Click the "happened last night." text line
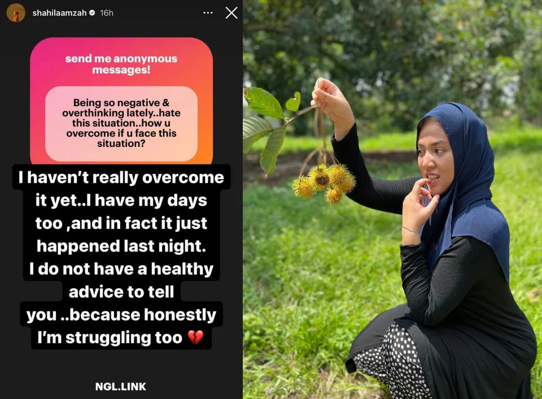Image resolution: width=542 pixels, height=399 pixels. (121, 246)
